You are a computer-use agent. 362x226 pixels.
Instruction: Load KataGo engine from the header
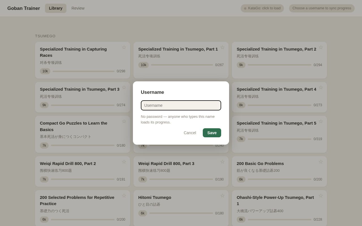[262, 8]
